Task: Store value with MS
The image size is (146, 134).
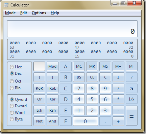Action: point(105,66)
